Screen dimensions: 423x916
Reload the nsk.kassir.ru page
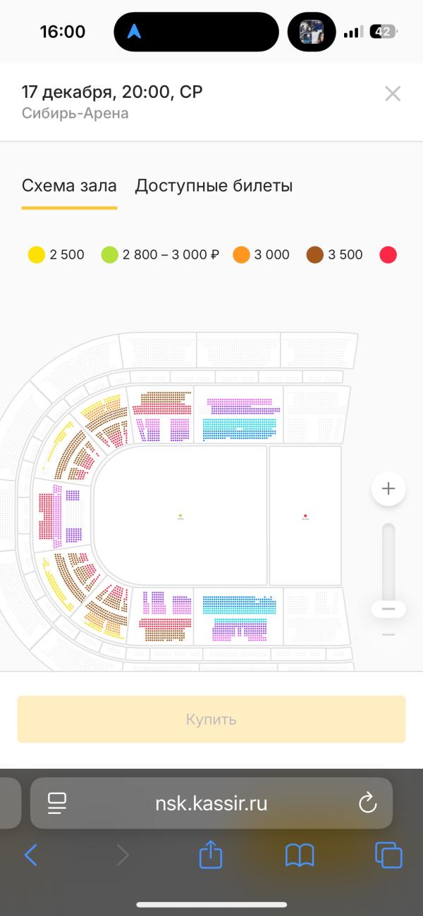[368, 803]
